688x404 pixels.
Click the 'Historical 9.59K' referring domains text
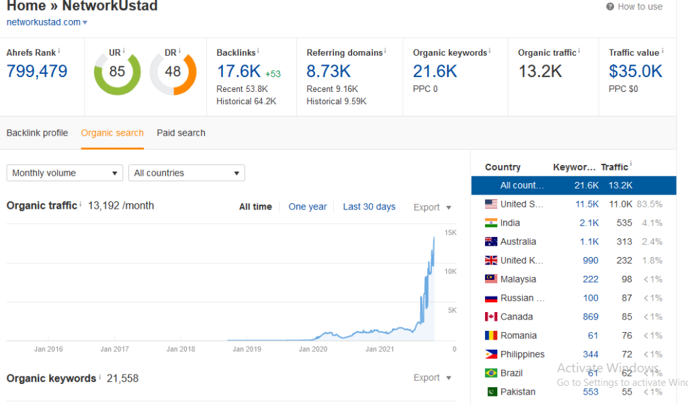[336, 101]
